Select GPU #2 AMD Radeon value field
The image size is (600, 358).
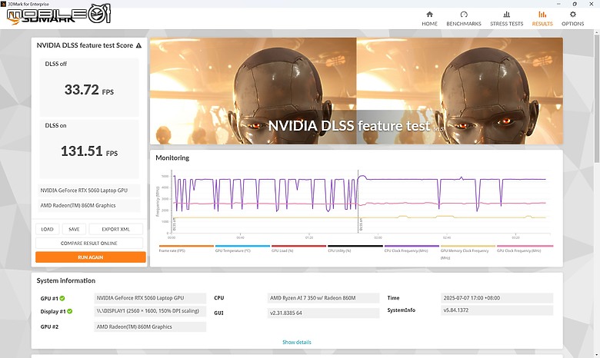(150, 327)
